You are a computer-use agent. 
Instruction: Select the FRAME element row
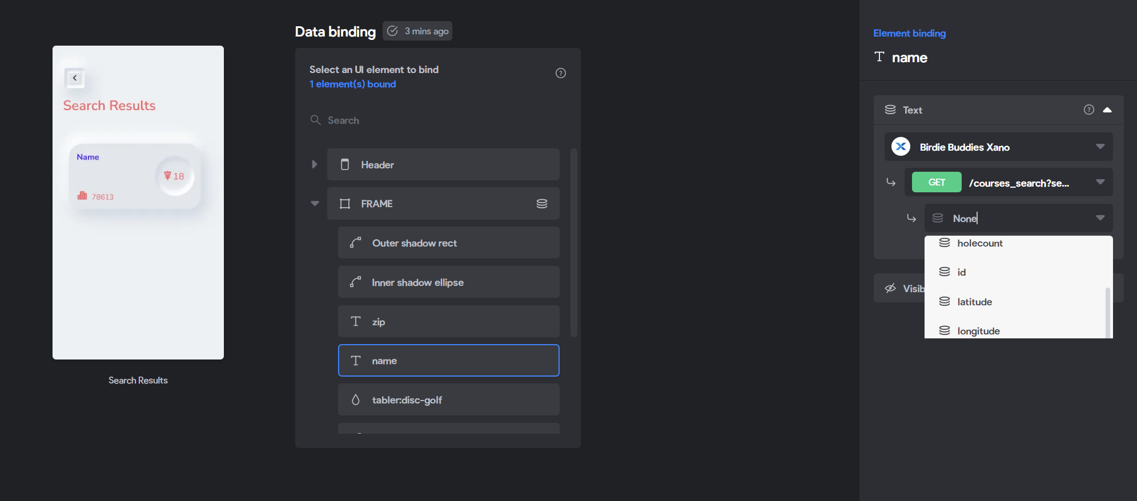pyautogui.click(x=443, y=204)
